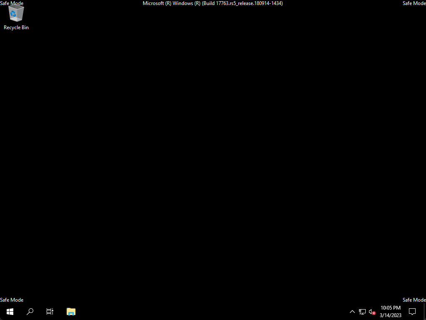This screenshot has height=320, width=426.
Task: Launch File Explorer from taskbar
Action: 71,312
